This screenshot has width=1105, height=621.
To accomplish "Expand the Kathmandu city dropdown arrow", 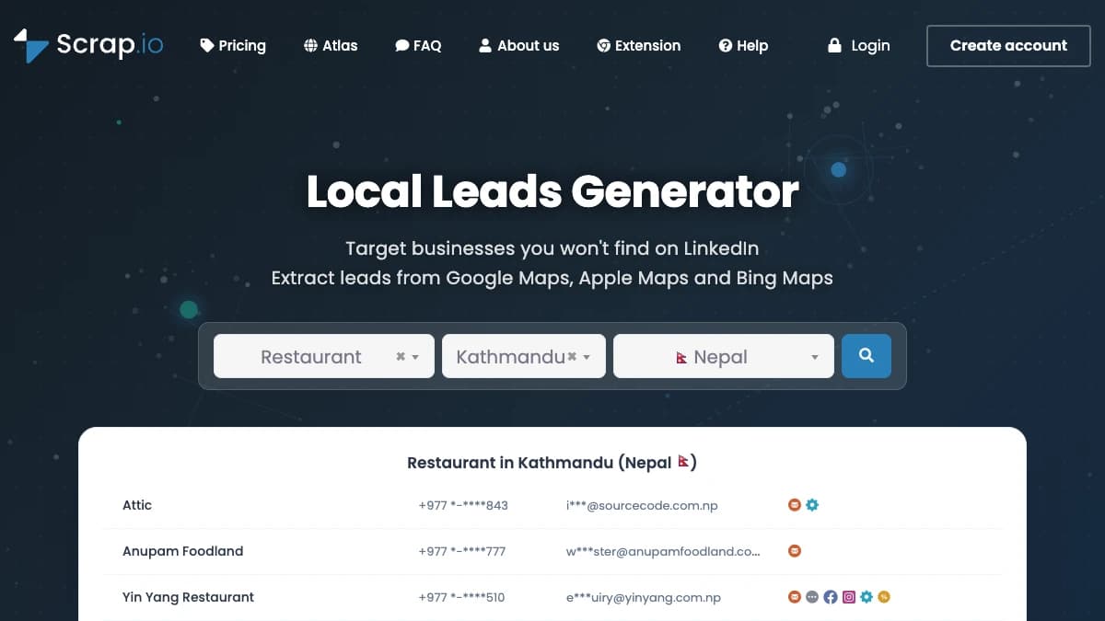I will 587,358.
